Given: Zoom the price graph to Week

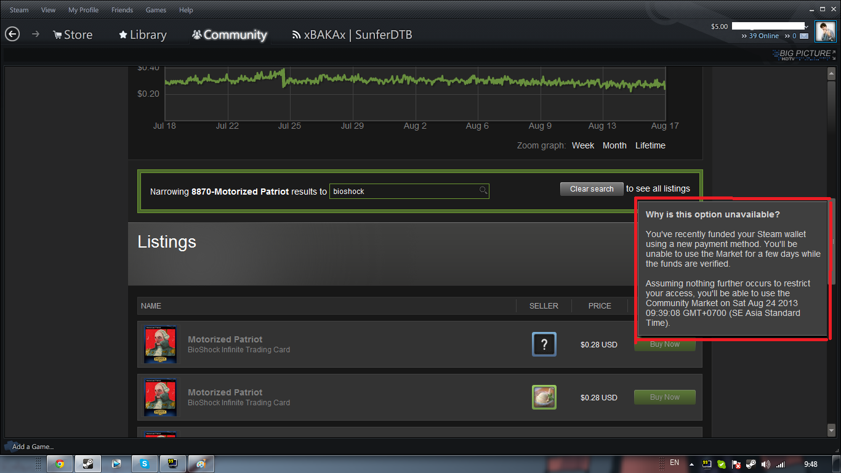Looking at the screenshot, I should click(x=583, y=145).
